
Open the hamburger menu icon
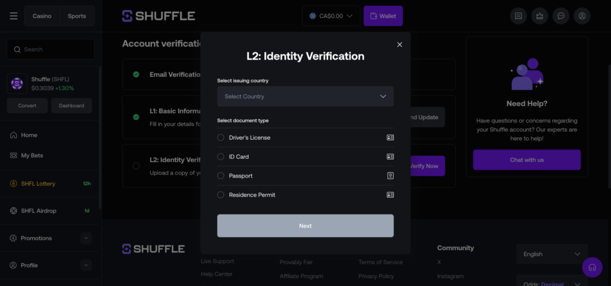14,16
